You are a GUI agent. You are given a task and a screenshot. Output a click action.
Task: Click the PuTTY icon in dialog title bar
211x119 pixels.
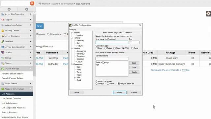70,25
